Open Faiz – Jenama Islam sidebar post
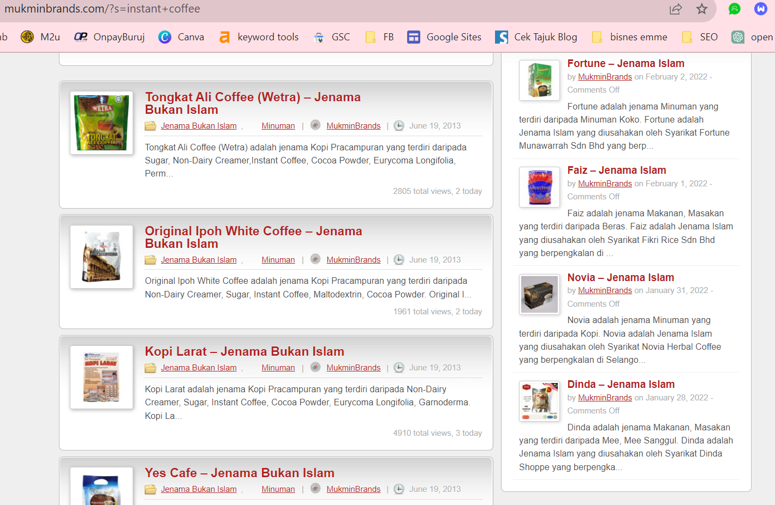Viewport: 775px width, 505px height. [x=617, y=170]
